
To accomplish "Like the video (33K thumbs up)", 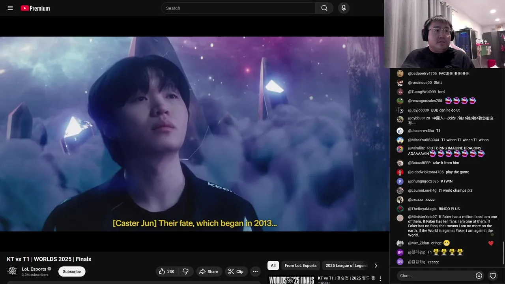I will pos(166,271).
